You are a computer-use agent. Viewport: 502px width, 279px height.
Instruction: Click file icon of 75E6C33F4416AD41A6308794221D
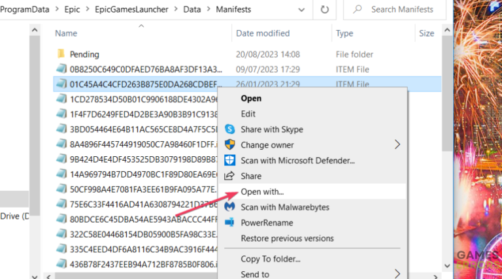pyautogui.click(x=61, y=204)
